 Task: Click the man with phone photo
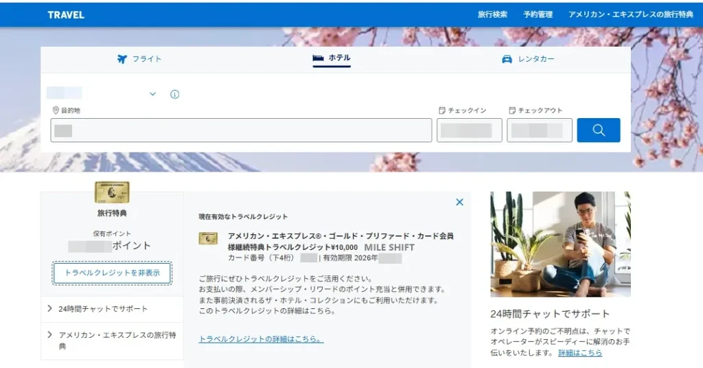(560, 244)
